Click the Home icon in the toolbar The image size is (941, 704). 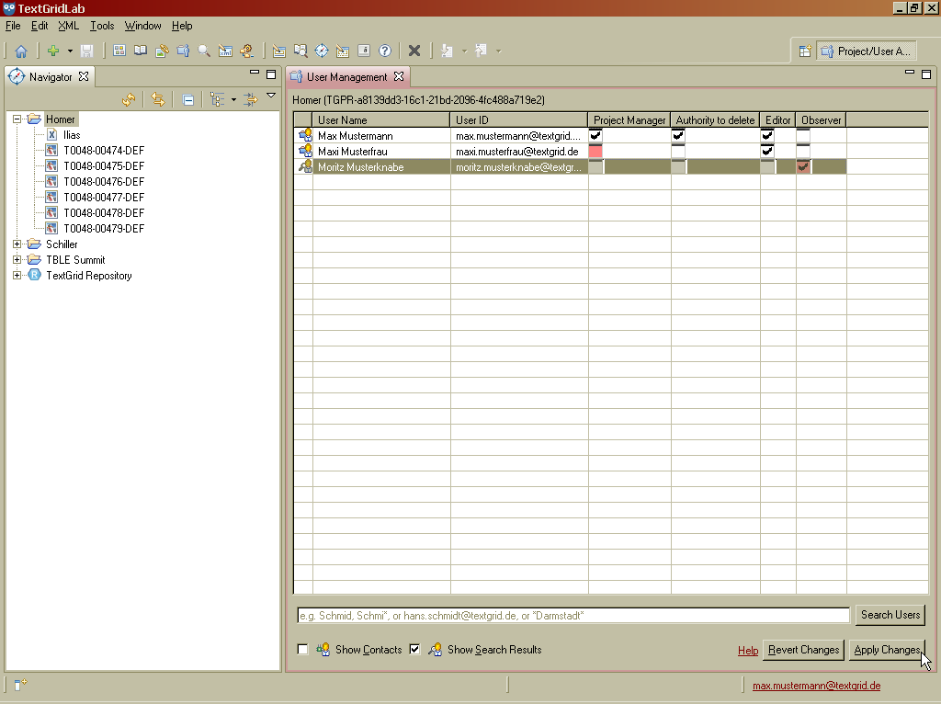20,51
